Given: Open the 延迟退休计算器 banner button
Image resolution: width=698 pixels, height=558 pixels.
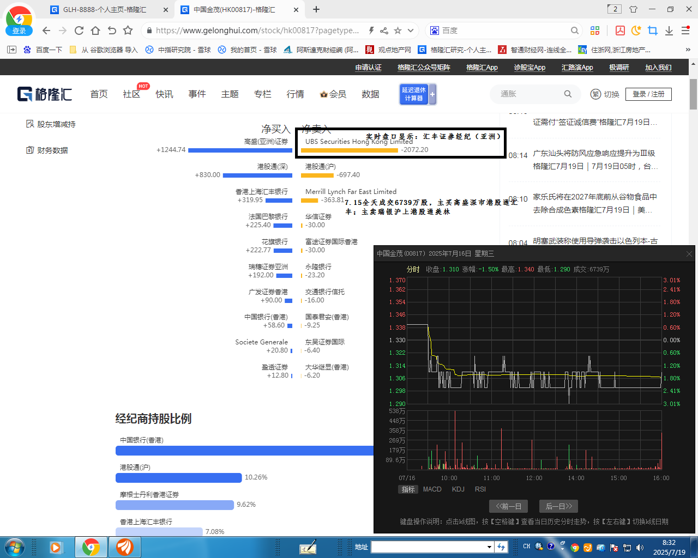Looking at the screenshot, I should click(418, 94).
